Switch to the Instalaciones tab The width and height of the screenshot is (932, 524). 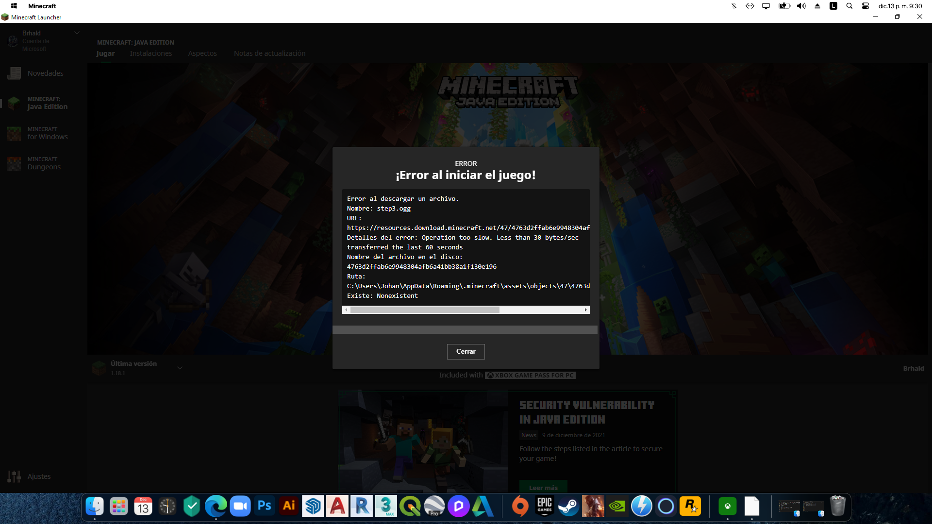pos(150,53)
